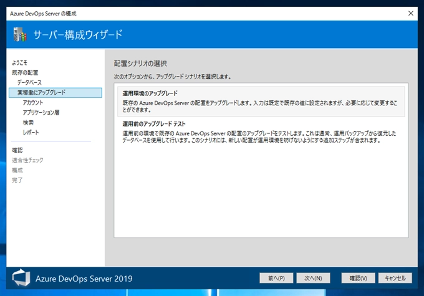This screenshot has height=296, width=424.
Task: Click the 次のオプションから instruction text
Action: (x=172, y=77)
